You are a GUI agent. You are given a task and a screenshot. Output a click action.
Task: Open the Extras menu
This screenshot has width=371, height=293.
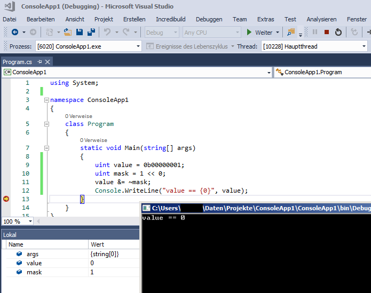(x=266, y=19)
